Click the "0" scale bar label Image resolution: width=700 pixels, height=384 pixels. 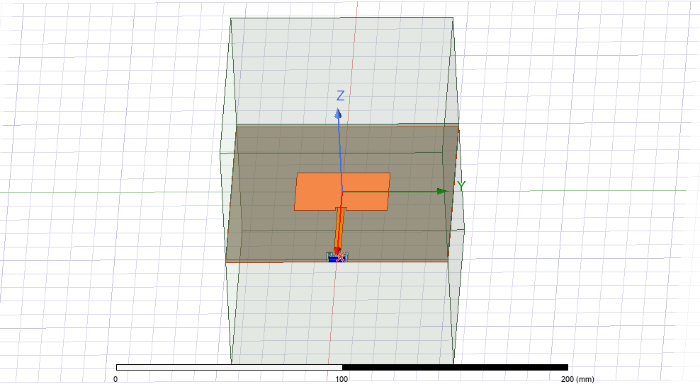pos(115,379)
